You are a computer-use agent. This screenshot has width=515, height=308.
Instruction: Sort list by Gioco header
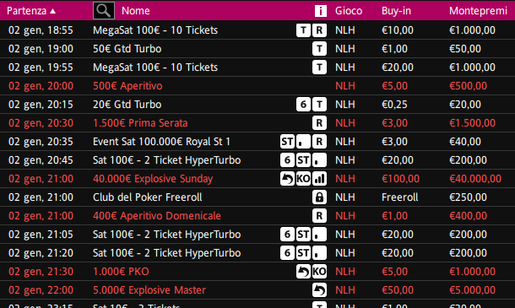pos(349,11)
